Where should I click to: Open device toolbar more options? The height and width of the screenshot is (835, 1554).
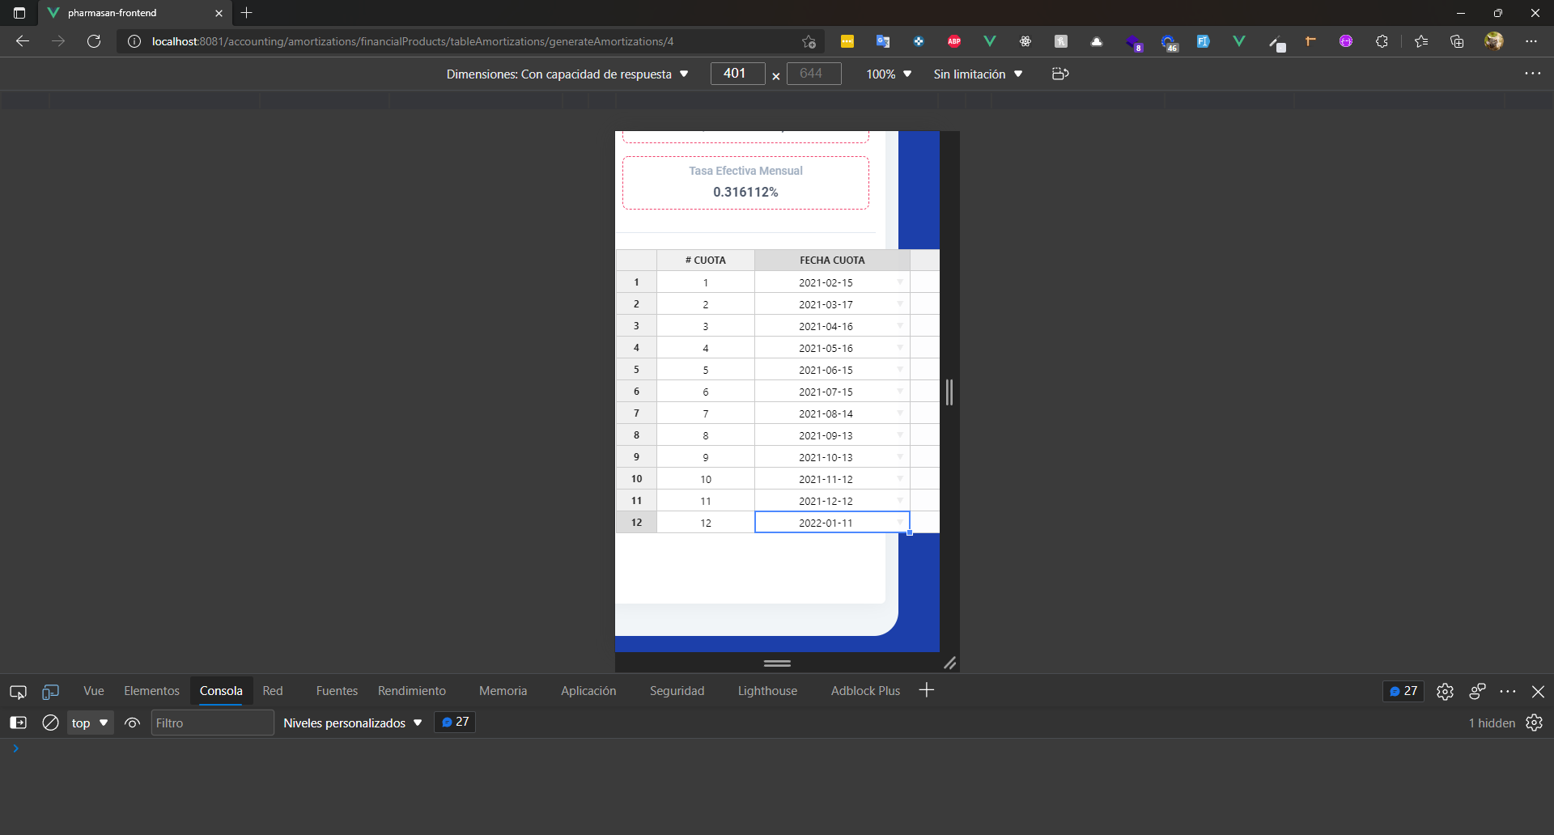pyautogui.click(x=1533, y=74)
